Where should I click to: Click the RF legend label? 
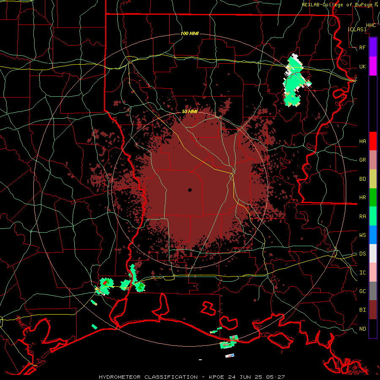point(363,47)
